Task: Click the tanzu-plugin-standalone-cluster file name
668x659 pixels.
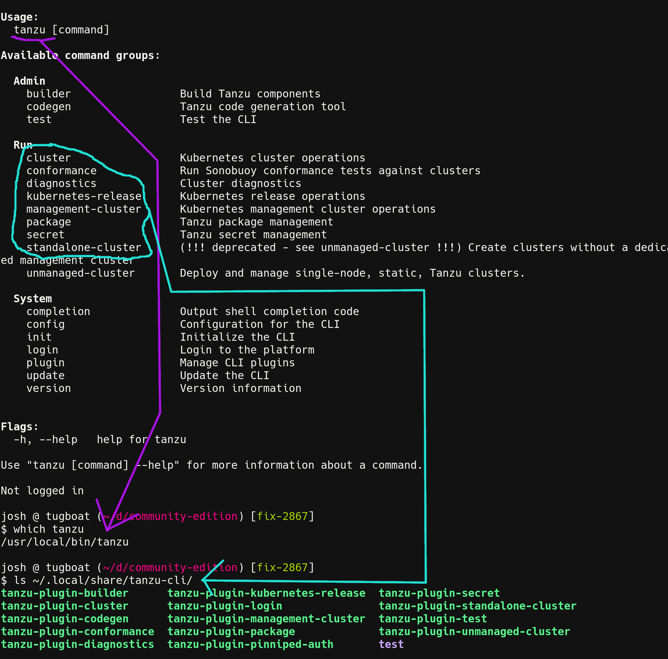Action: [x=478, y=606]
